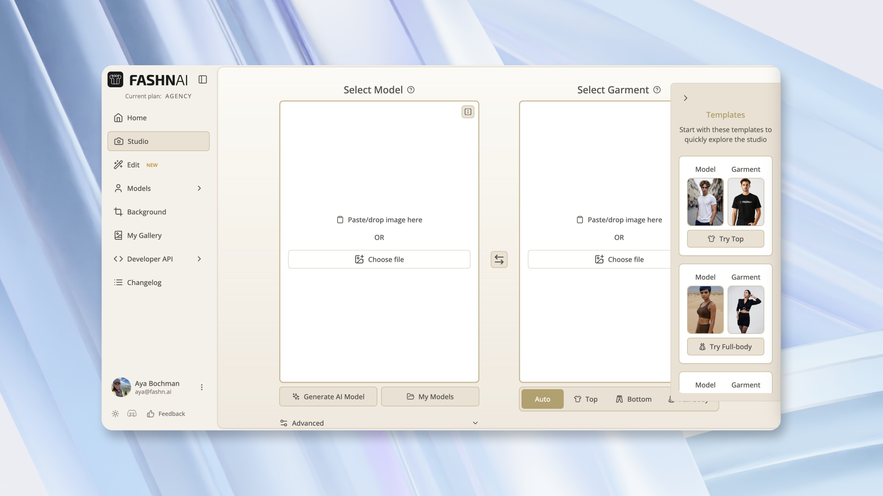The height and width of the screenshot is (496, 883).
Task: Open My Models
Action: point(430,396)
